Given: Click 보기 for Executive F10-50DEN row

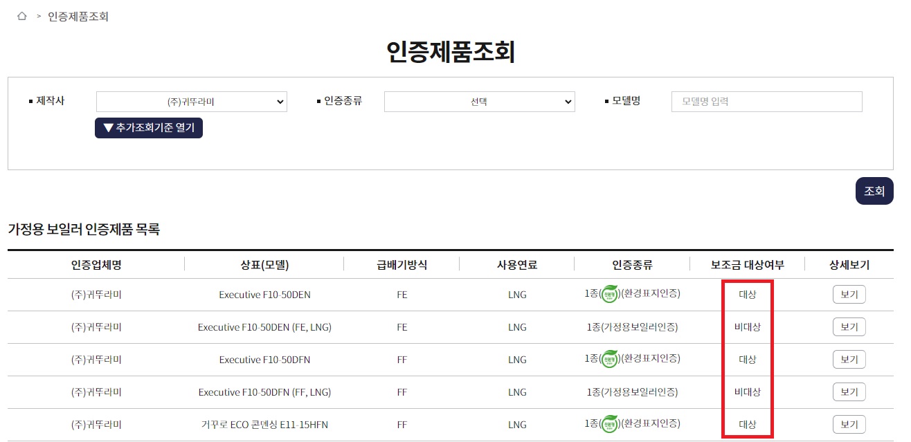Looking at the screenshot, I should 849,295.
